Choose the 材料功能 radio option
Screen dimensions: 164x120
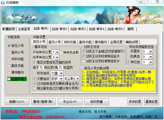point(9,59)
